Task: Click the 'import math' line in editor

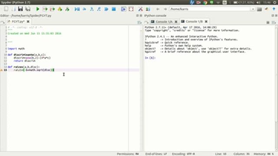Action: click(16, 49)
